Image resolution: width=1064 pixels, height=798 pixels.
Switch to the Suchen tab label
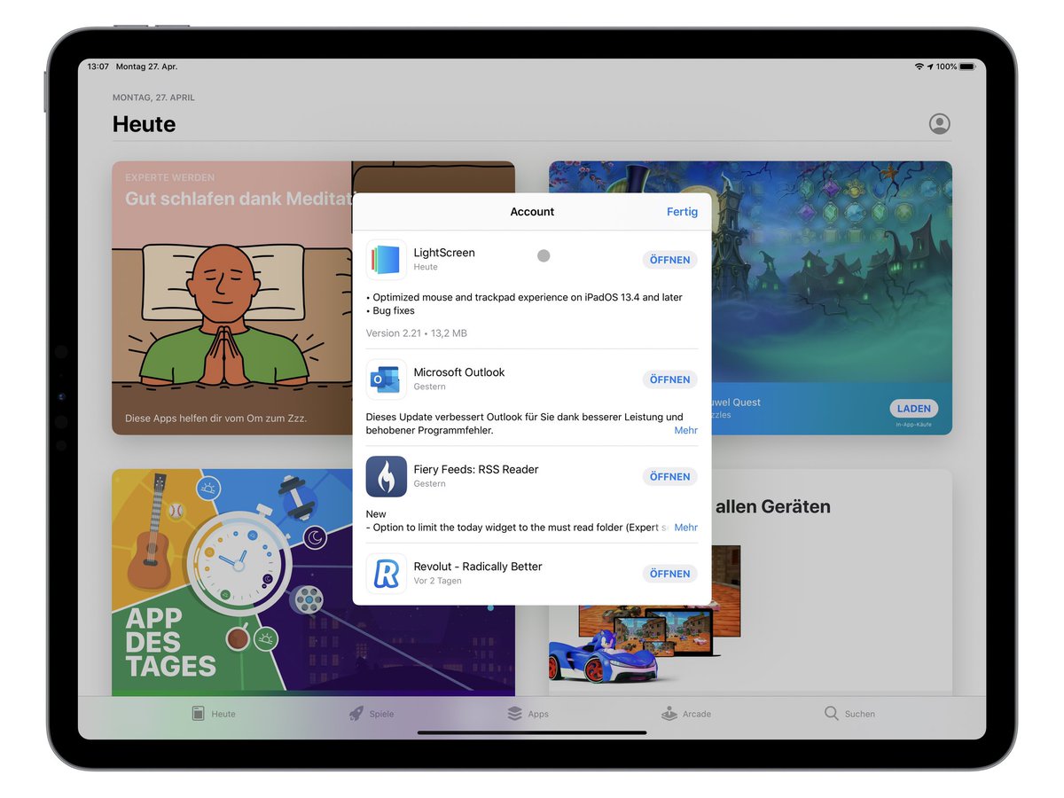[859, 714]
